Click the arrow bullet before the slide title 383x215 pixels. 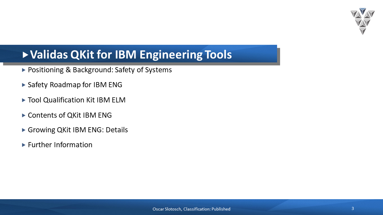click(x=25, y=55)
